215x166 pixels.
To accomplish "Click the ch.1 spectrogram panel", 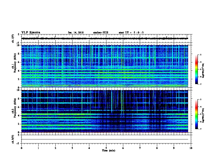I will point(105,66).
